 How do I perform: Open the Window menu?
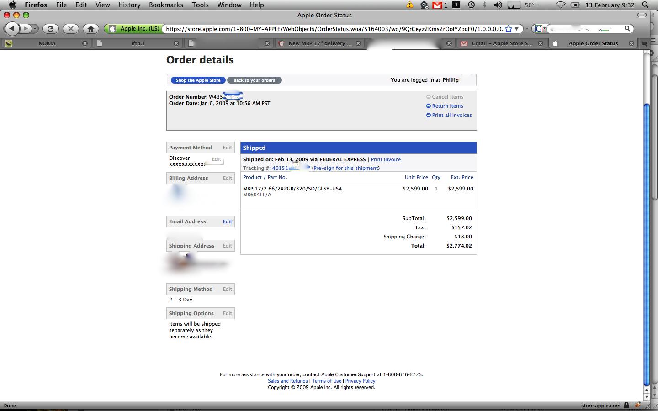pyautogui.click(x=229, y=5)
